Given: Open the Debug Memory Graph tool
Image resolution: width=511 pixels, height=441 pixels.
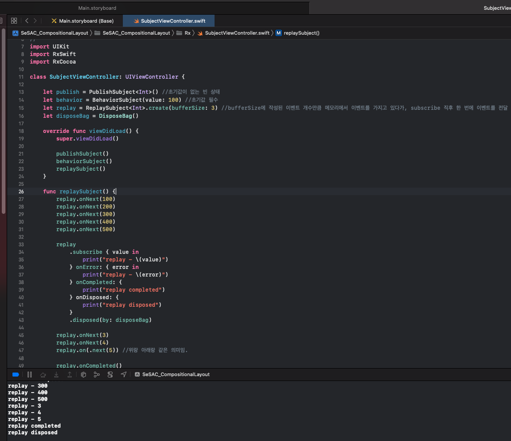Looking at the screenshot, I should (x=97, y=375).
